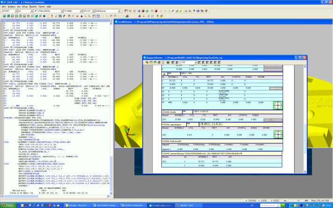The height and width of the screenshot is (208, 333).
Task: Switch to PCDMIS CAD++ taskbar button
Action: point(160,206)
